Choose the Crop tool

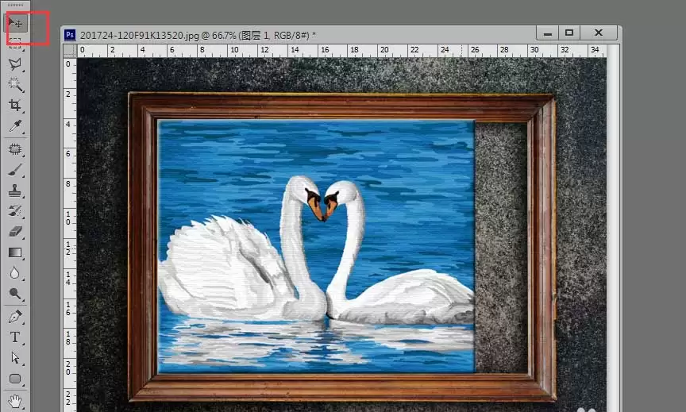click(15, 106)
